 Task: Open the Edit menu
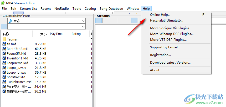(13, 9)
